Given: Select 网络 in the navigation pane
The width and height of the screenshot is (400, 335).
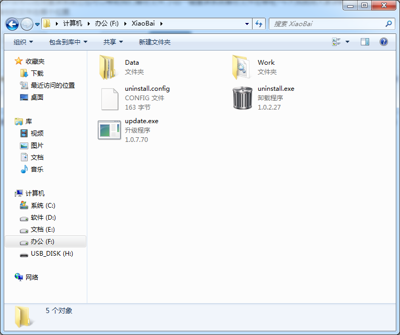Looking at the screenshot, I should coord(32,278).
